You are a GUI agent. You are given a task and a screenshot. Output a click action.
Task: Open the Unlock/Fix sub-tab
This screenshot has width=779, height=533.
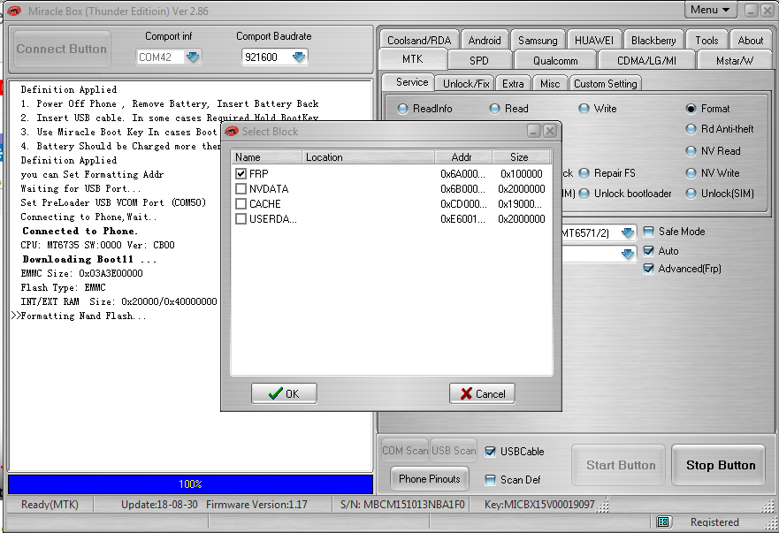[x=466, y=83]
